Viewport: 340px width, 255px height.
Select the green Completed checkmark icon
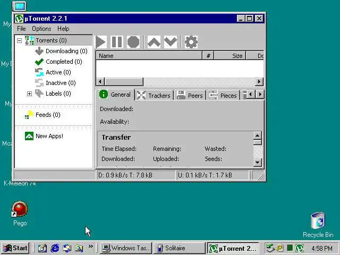[x=39, y=62]
